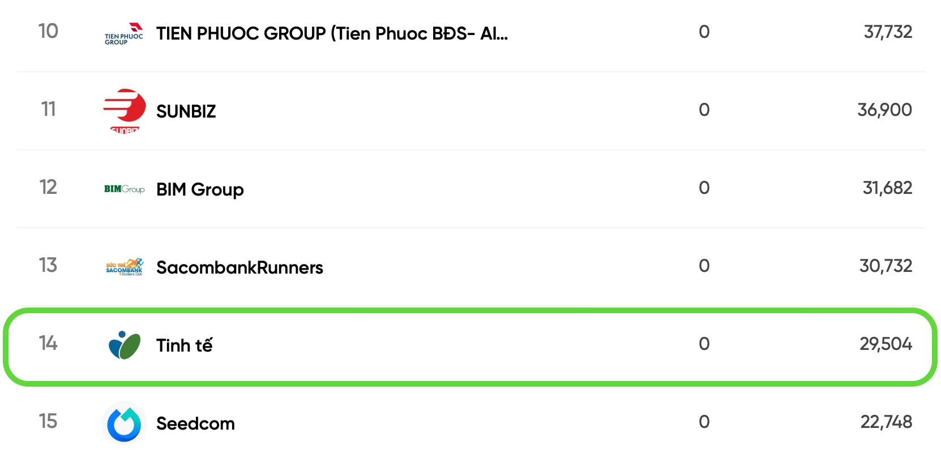Viewport: 941px width, 459px height.
Task: Select the Tinh tế team name
Action: point(184,345)
